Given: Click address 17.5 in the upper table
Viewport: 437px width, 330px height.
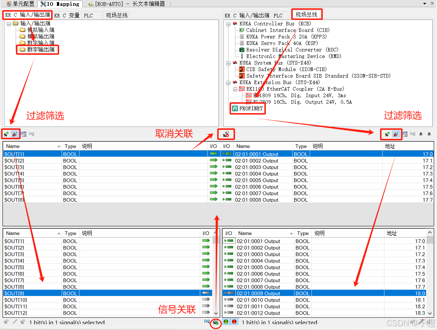Looking at the screenshot, I should click(428, 187).
